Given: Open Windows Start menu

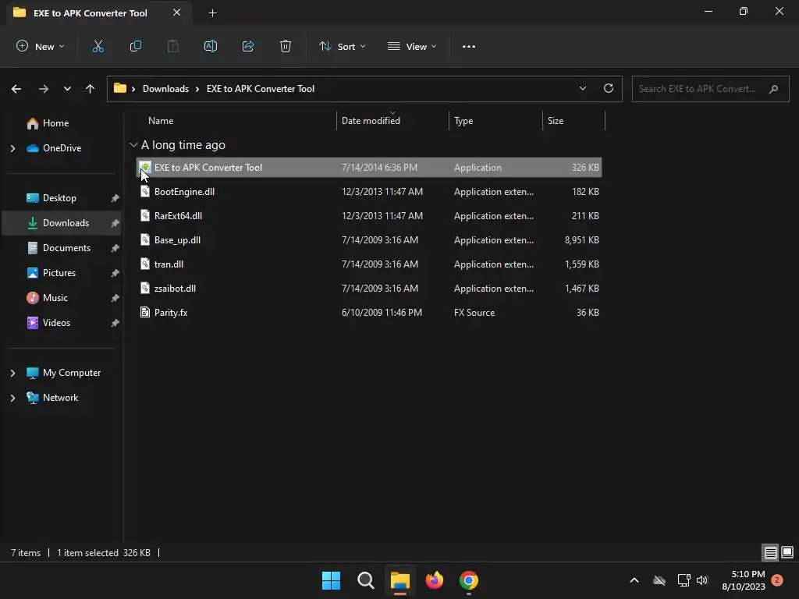Looking at the screenshot, I should click(331, 580).
